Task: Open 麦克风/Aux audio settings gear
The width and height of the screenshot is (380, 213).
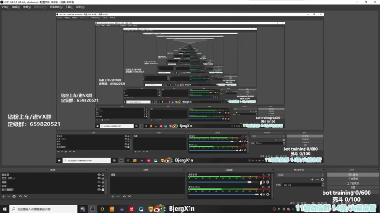Action: [x=268, y=195]
